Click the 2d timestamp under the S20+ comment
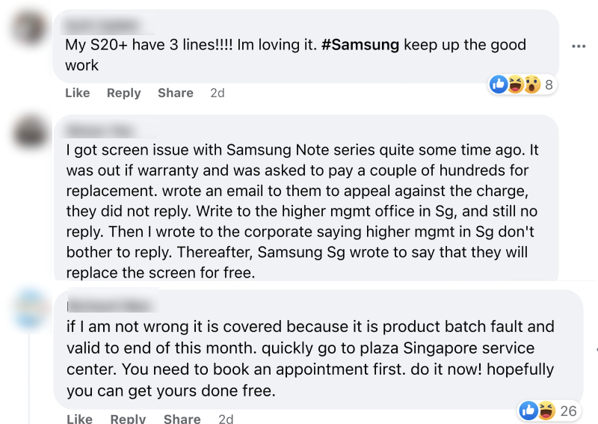The height and width of the screenshot is (424, 598). (x=217, y=93)
